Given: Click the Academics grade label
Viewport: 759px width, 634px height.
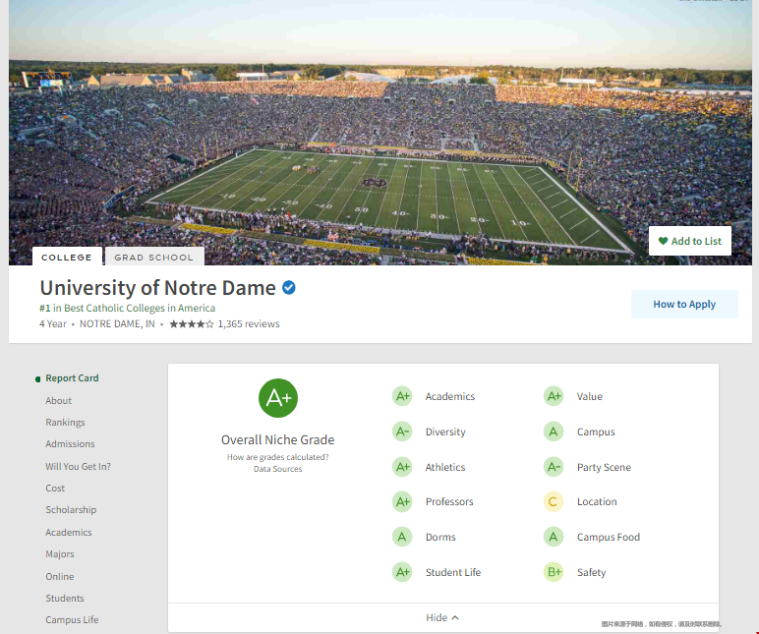Looking at the screenshot, I should pyautogui.click(x=450, y=396).
